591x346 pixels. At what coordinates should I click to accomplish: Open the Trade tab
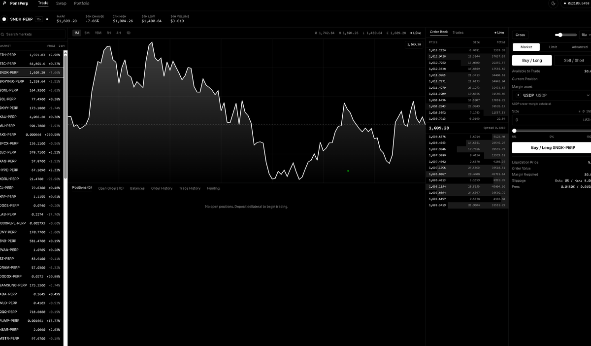43,3
